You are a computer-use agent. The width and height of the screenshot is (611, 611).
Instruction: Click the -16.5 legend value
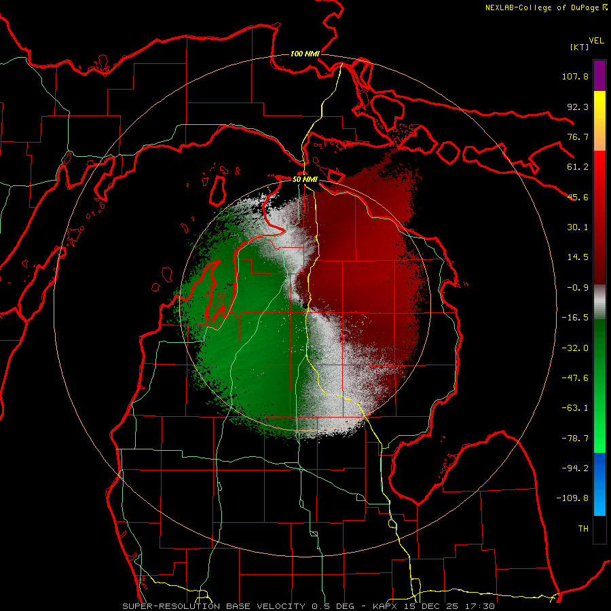coord(575,318)
